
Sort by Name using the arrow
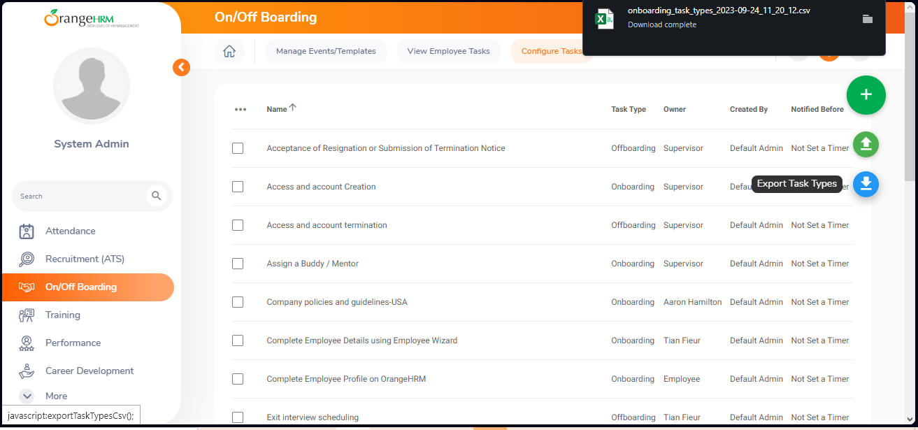[x=293, y=108]
